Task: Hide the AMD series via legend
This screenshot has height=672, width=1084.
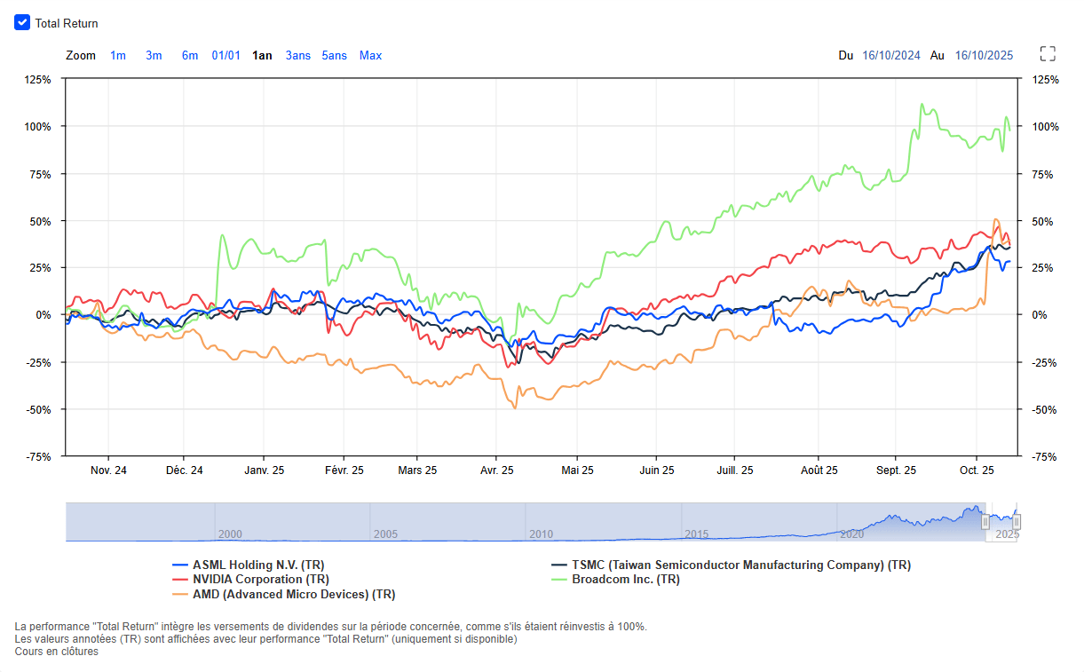Action: 293,595
